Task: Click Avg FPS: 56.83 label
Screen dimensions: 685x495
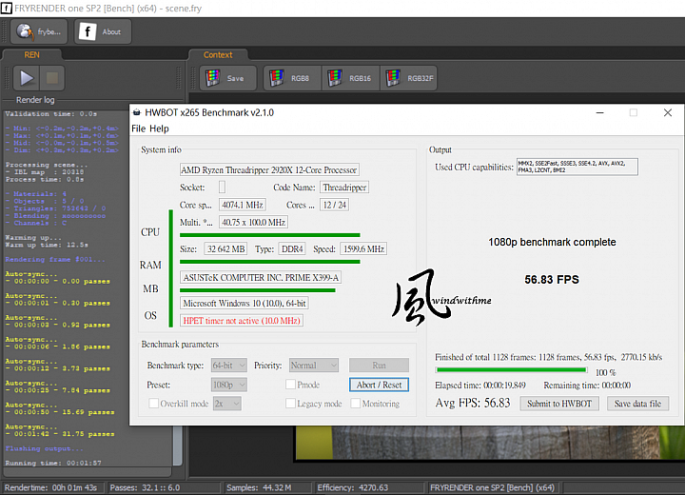Action: pyautogui.click(x=473, y=403)
